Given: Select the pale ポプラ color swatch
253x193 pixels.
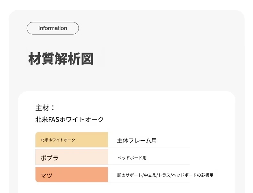Looking at the screenshot, I should [72, 157].
